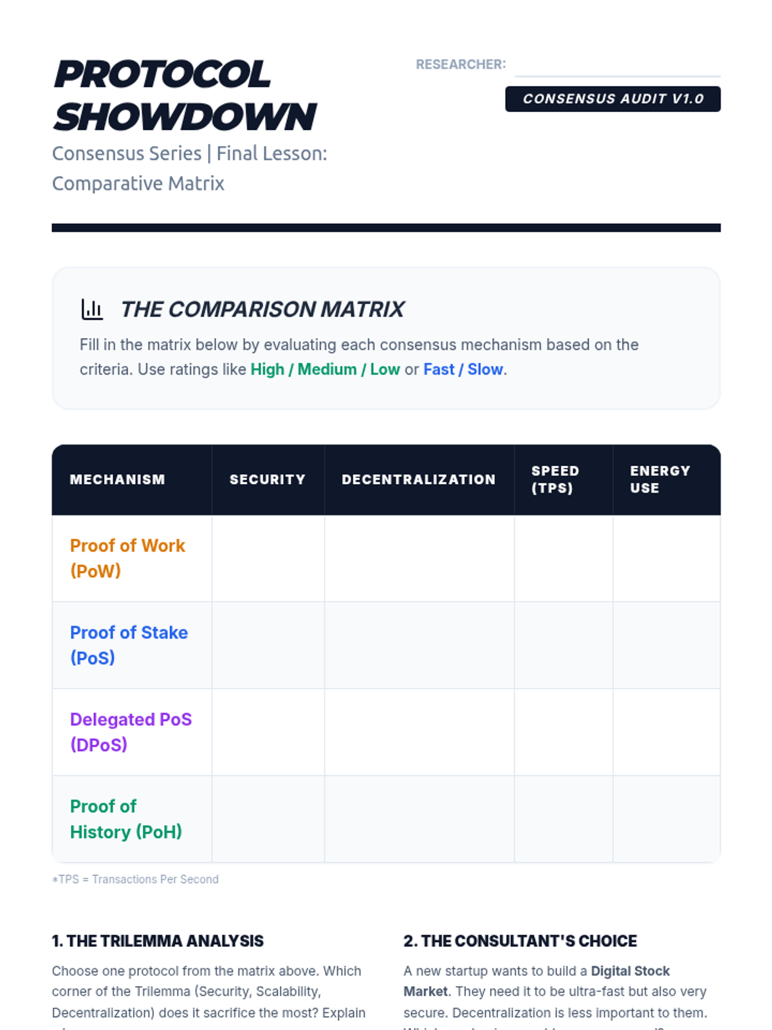This screenshot has height=1030, width=772.
Task: Click the Consensus Audit V1.0 badge
Action: point(612,99)
